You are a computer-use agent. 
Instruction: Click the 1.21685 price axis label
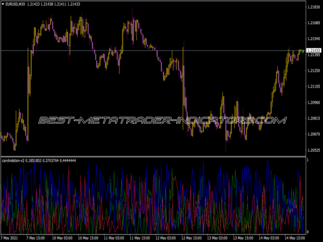tap(314, 23)
